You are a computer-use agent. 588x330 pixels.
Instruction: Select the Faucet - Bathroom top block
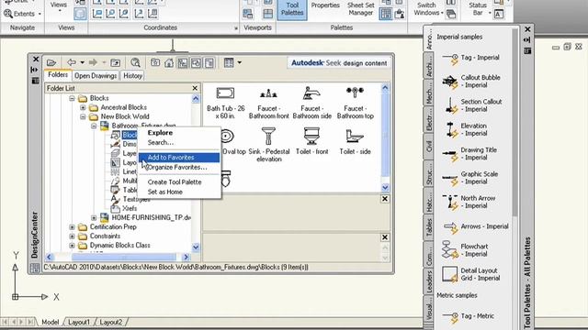[356, 103]
